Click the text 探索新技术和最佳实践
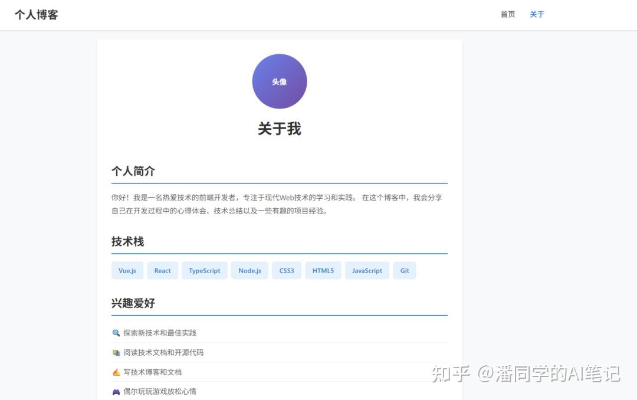637x400 pixels. coord(160,333)
